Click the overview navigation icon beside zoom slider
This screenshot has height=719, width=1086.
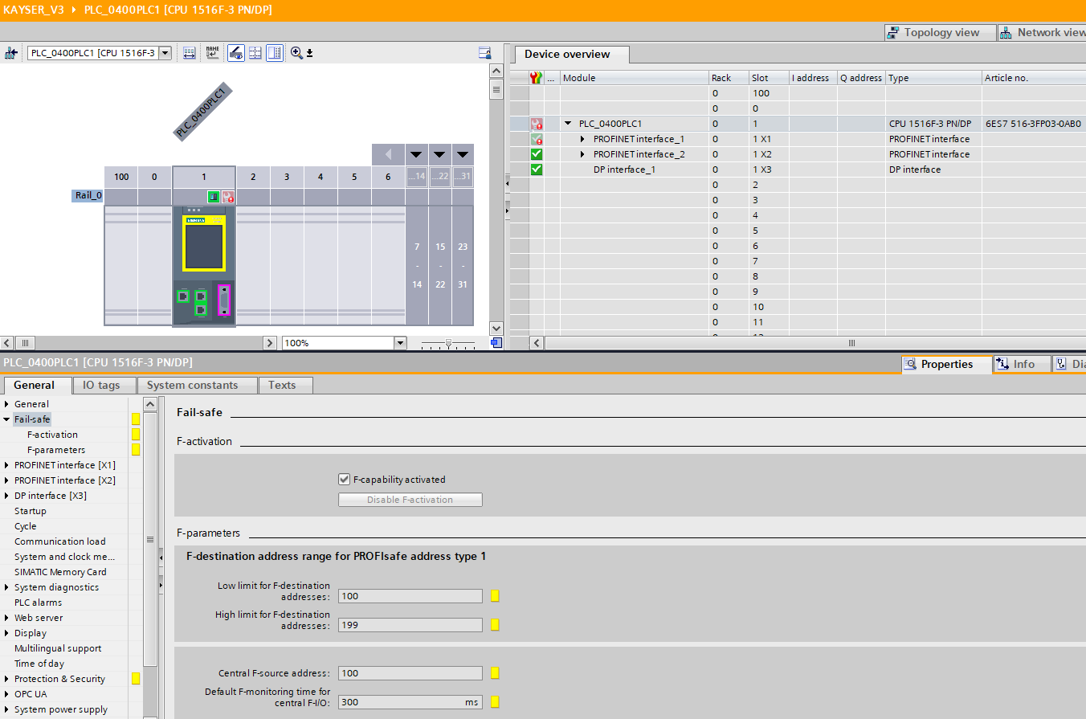pyautogui.click(x=496, y=343)
